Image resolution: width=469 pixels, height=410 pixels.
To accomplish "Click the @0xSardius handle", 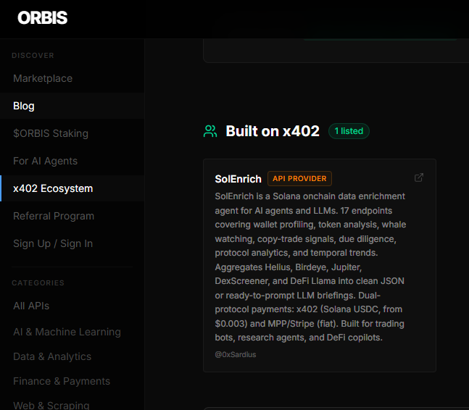I will pos(236,355).
